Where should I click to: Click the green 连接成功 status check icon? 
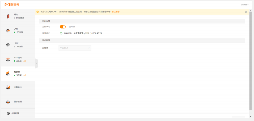click(x=61, y=33)
